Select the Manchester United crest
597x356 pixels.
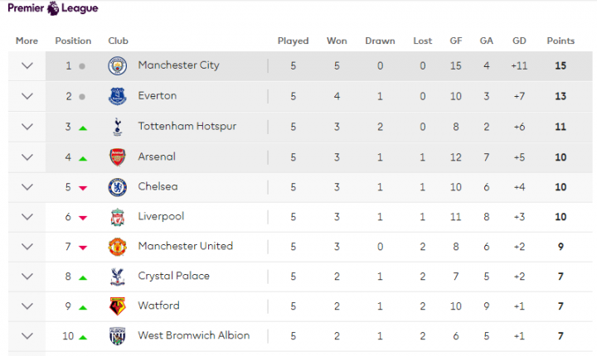(117, 247)
